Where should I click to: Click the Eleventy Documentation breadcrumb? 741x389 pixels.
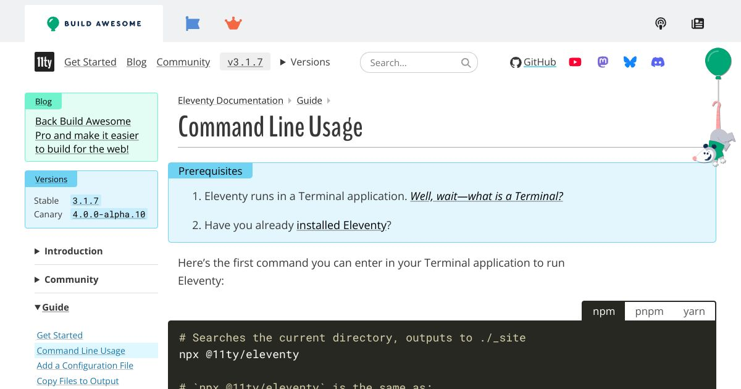click(x=230, y=100)
